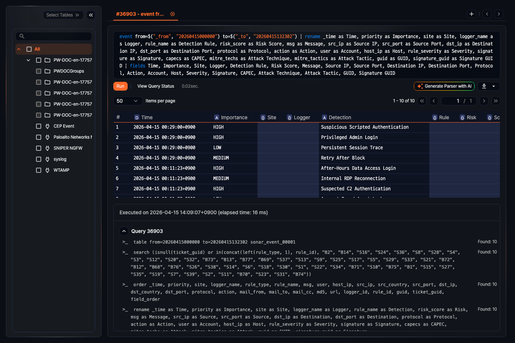
Task: Go to the first results page
Action: [x=422, y=101]
